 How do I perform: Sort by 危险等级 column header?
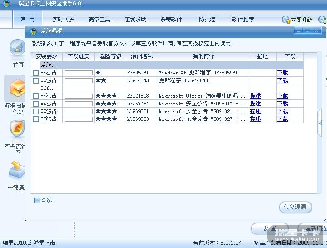(x=111, y=56)
